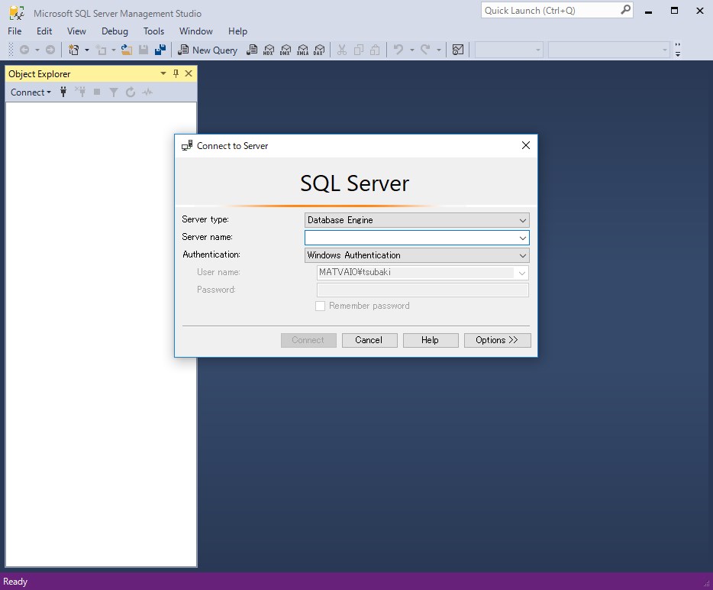
Task: Click the Options button in the dialog
Action: coord(497,340)
